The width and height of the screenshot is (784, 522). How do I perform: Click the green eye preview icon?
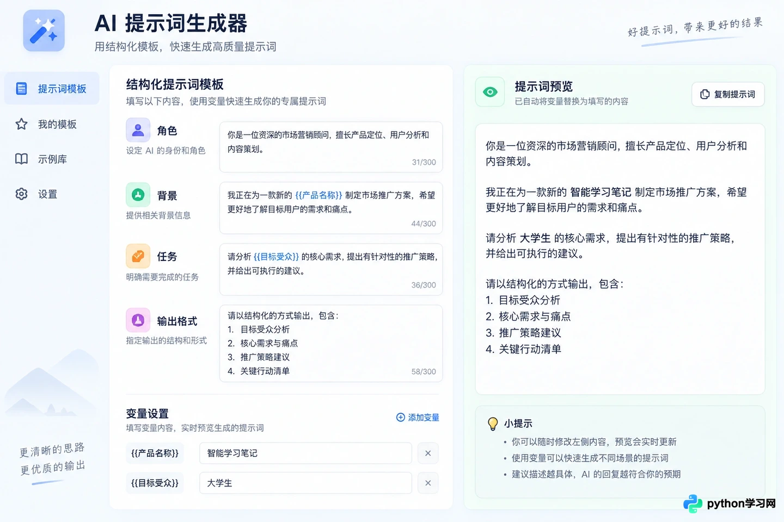[490, 92]
